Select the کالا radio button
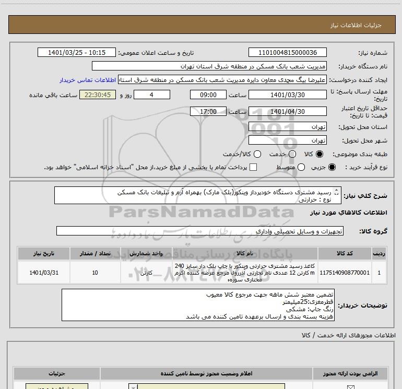402x389 pixels. pos(320,154)
